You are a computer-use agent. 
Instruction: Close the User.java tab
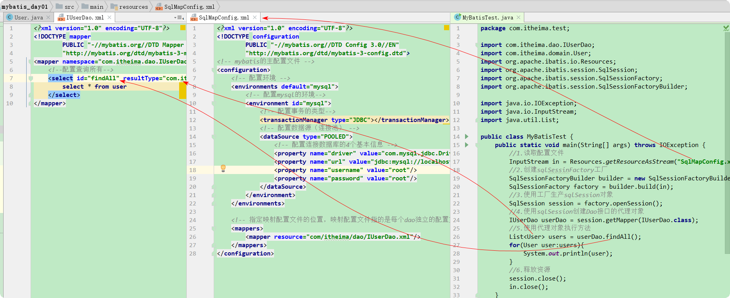48,17
